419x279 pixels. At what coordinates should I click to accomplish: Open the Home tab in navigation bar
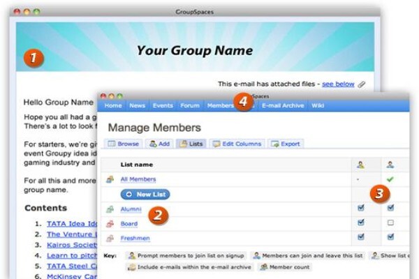click(113, 106)
